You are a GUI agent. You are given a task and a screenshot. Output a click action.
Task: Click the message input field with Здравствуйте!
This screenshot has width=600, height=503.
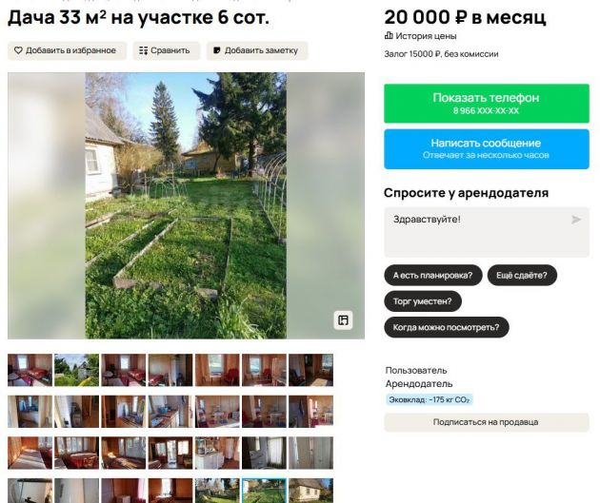pos(487,232)
